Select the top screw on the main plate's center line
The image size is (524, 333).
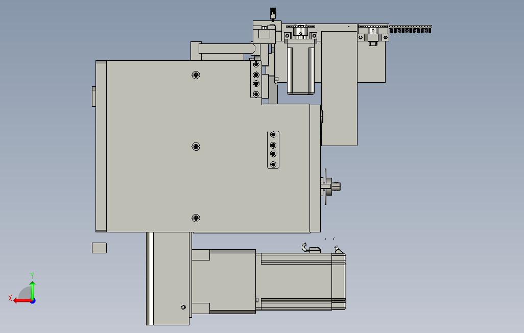tap(196, 75)
